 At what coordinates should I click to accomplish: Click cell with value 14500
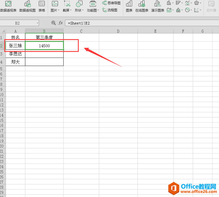tap(44, 46)
